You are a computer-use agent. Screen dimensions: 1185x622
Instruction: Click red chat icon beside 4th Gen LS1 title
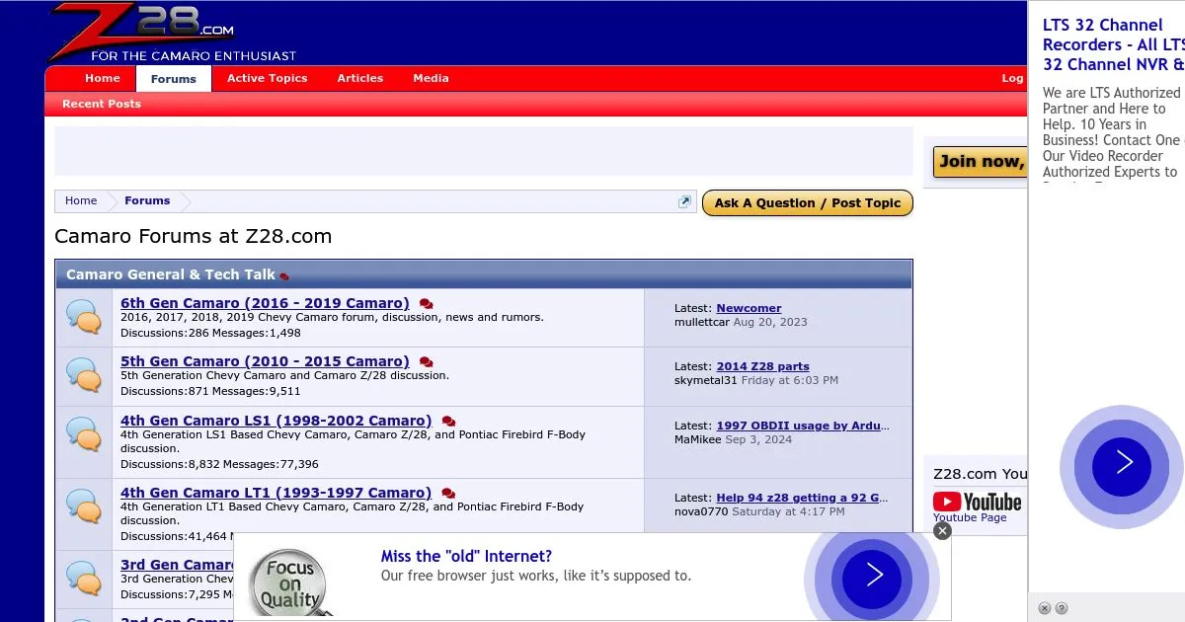point(448,422)
